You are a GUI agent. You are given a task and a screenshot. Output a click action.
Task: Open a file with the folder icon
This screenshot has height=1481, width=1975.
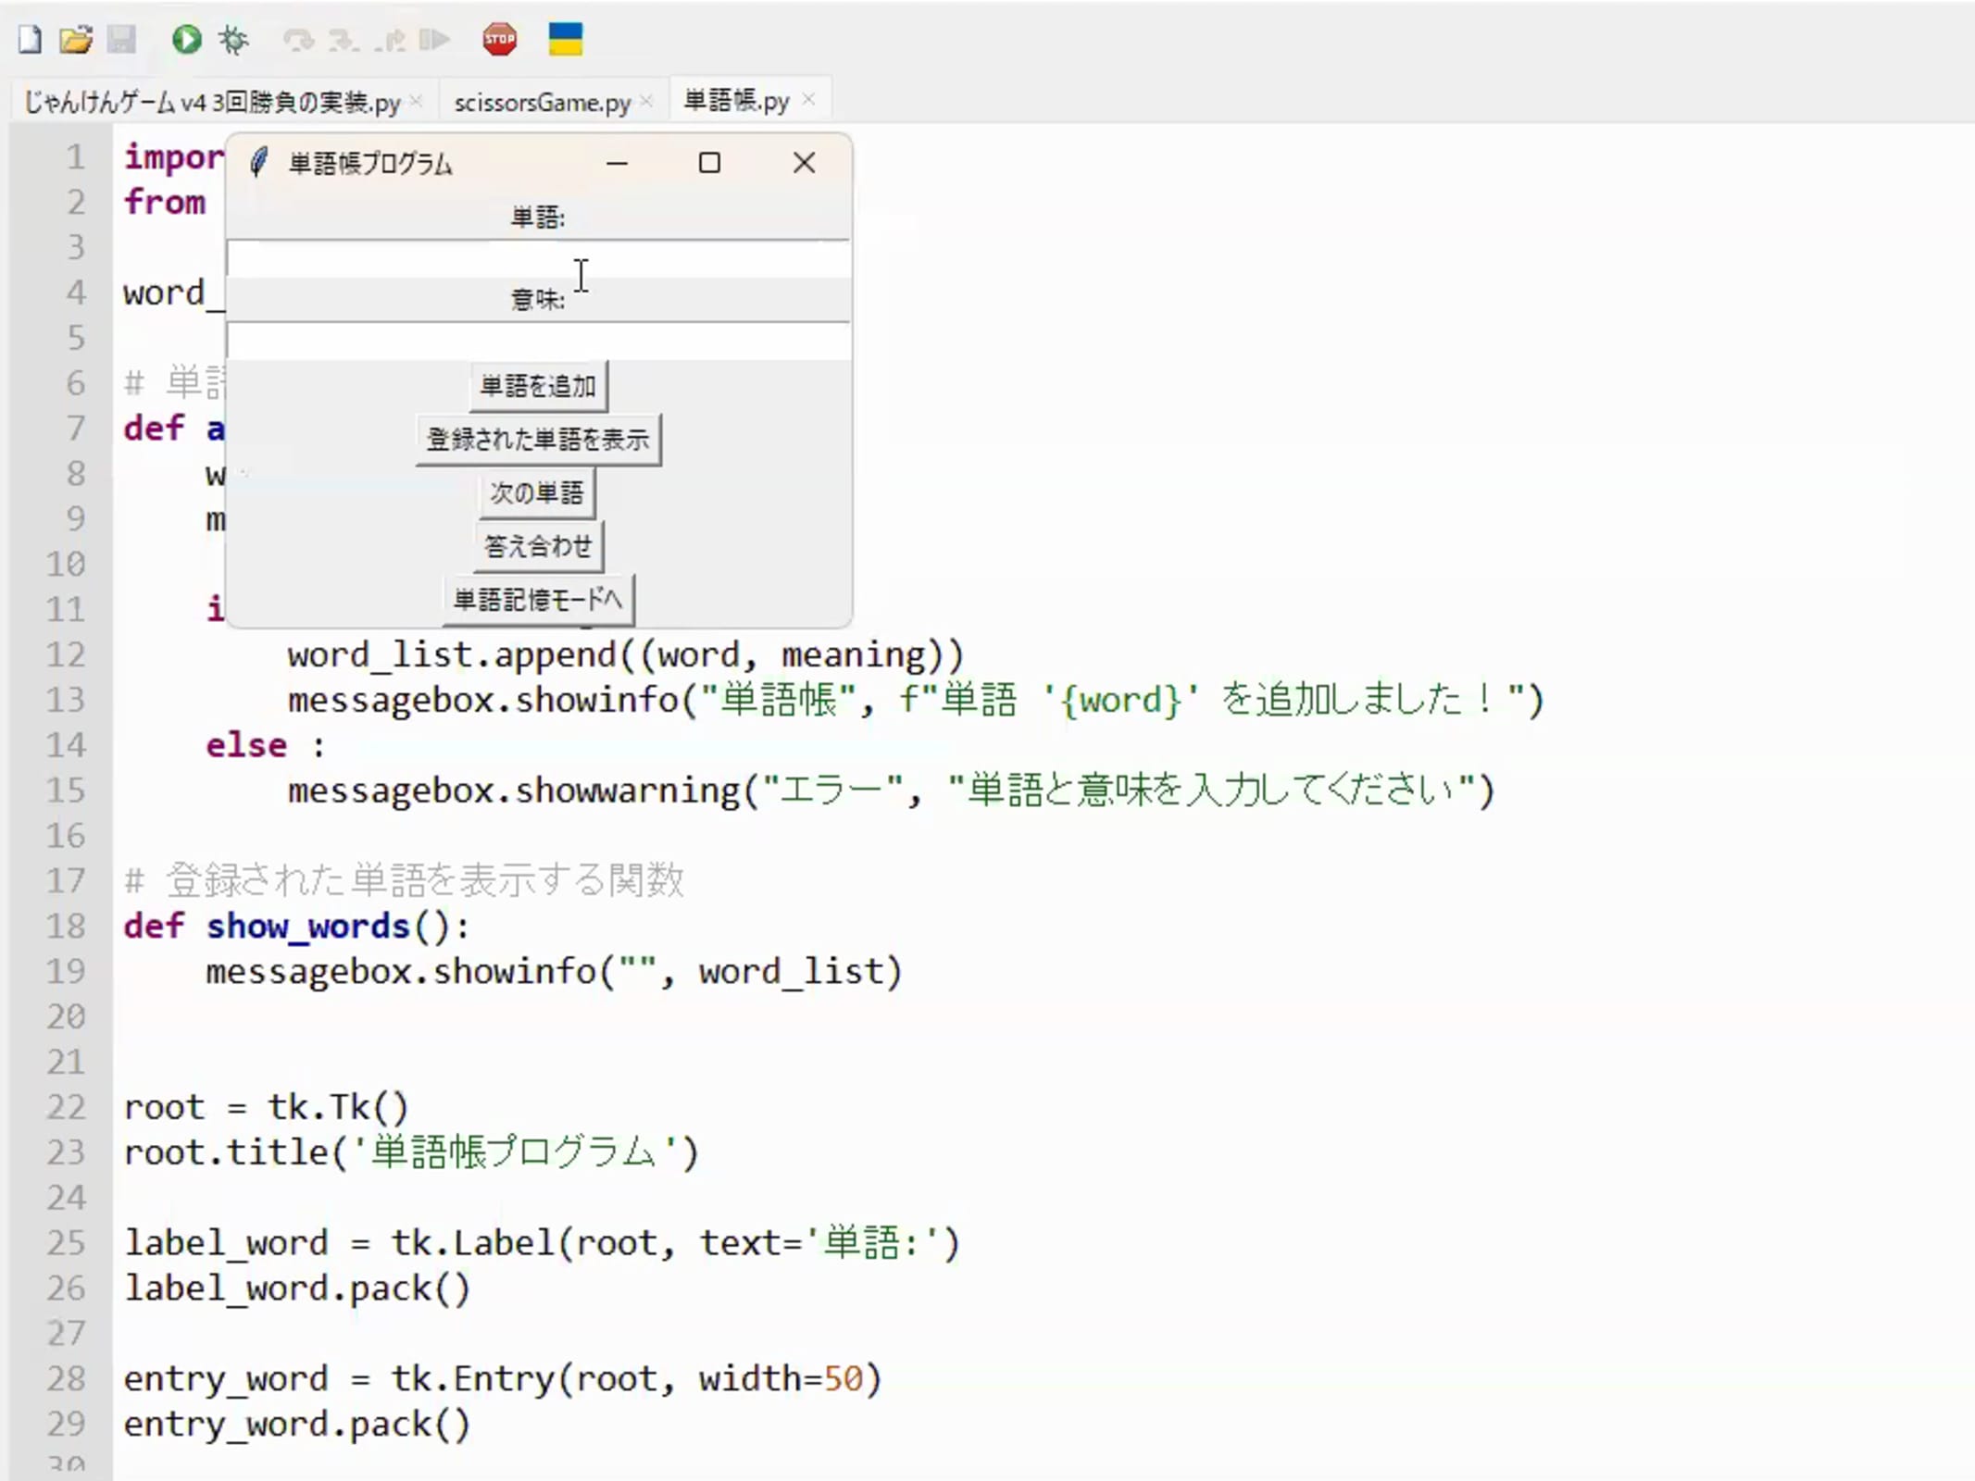[x=75, y=40]
